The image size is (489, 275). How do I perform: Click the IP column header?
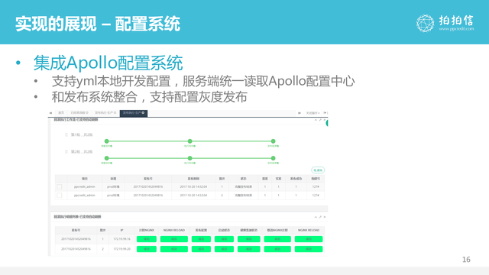pyautogui.click(x=121, y=230)
